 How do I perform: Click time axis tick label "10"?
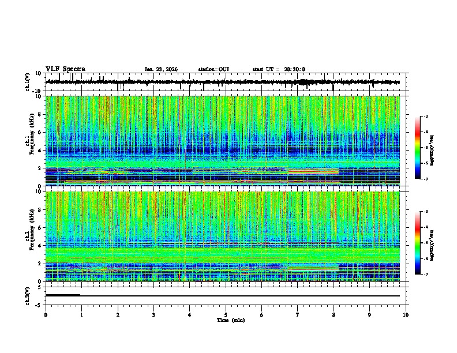point(406,315)
